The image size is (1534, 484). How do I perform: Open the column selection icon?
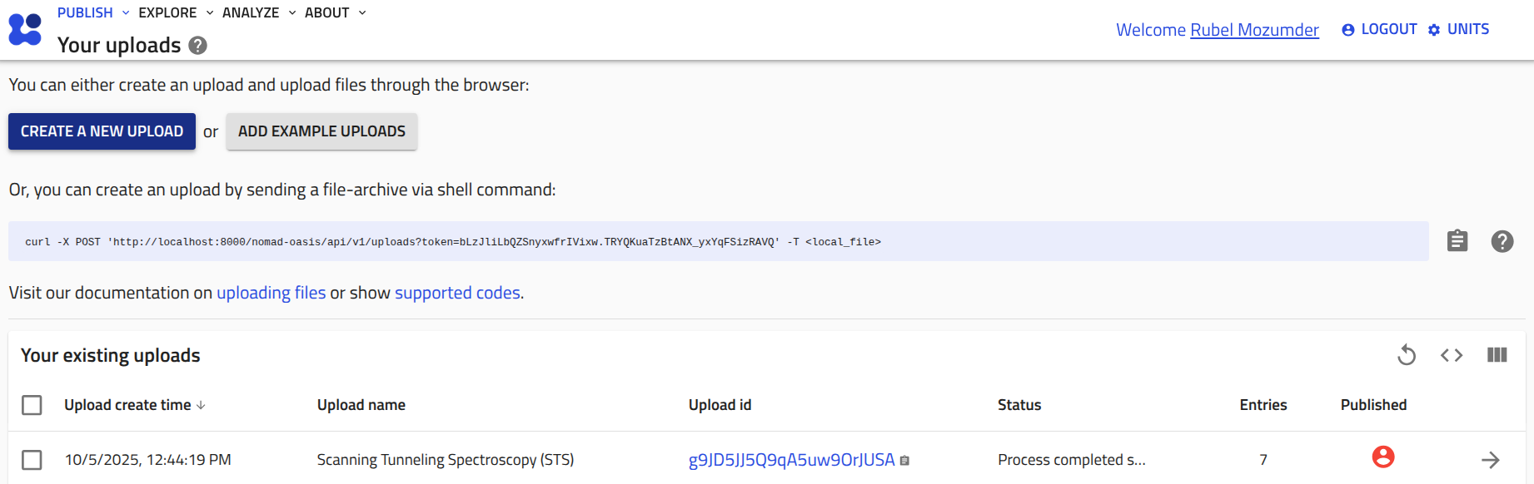click(x=1497, y=355)
